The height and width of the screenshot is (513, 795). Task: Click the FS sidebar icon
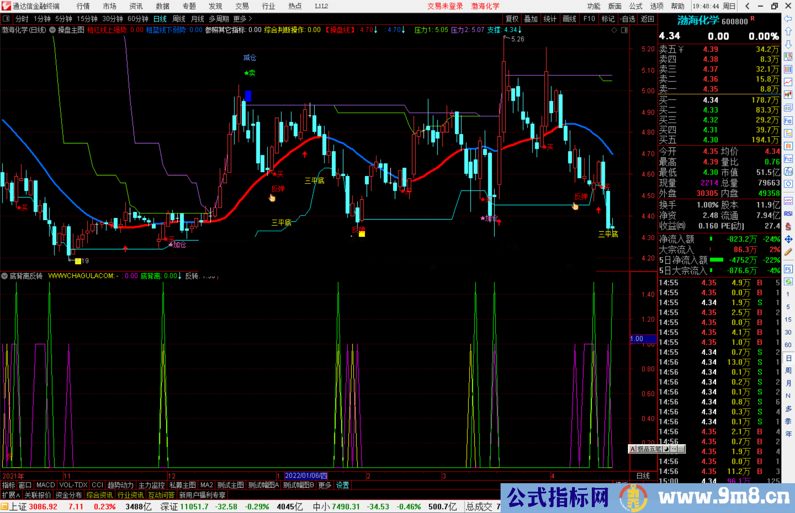(788, 269)
